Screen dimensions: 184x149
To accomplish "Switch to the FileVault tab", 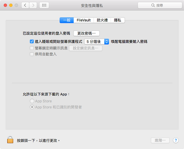I will (x=84, y=20).
